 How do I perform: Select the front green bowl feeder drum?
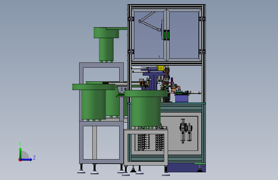point(146,111)
